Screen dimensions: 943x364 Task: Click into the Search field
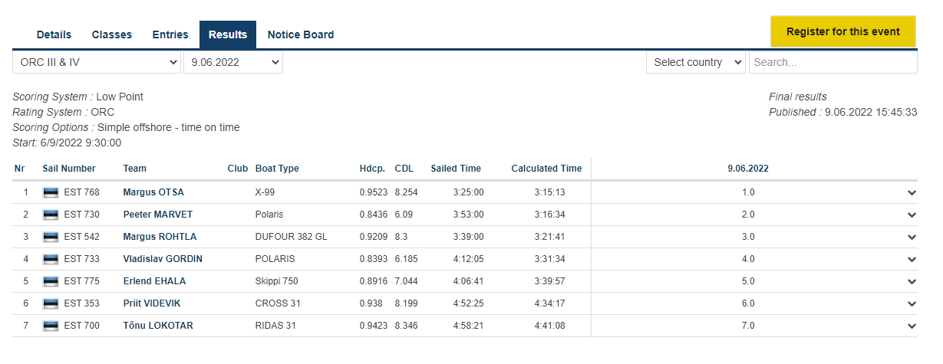pos(833,62)
